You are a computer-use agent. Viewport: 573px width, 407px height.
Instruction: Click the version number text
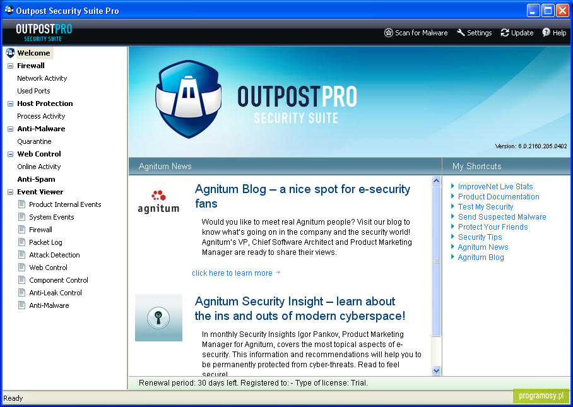(x=531, y=146)
